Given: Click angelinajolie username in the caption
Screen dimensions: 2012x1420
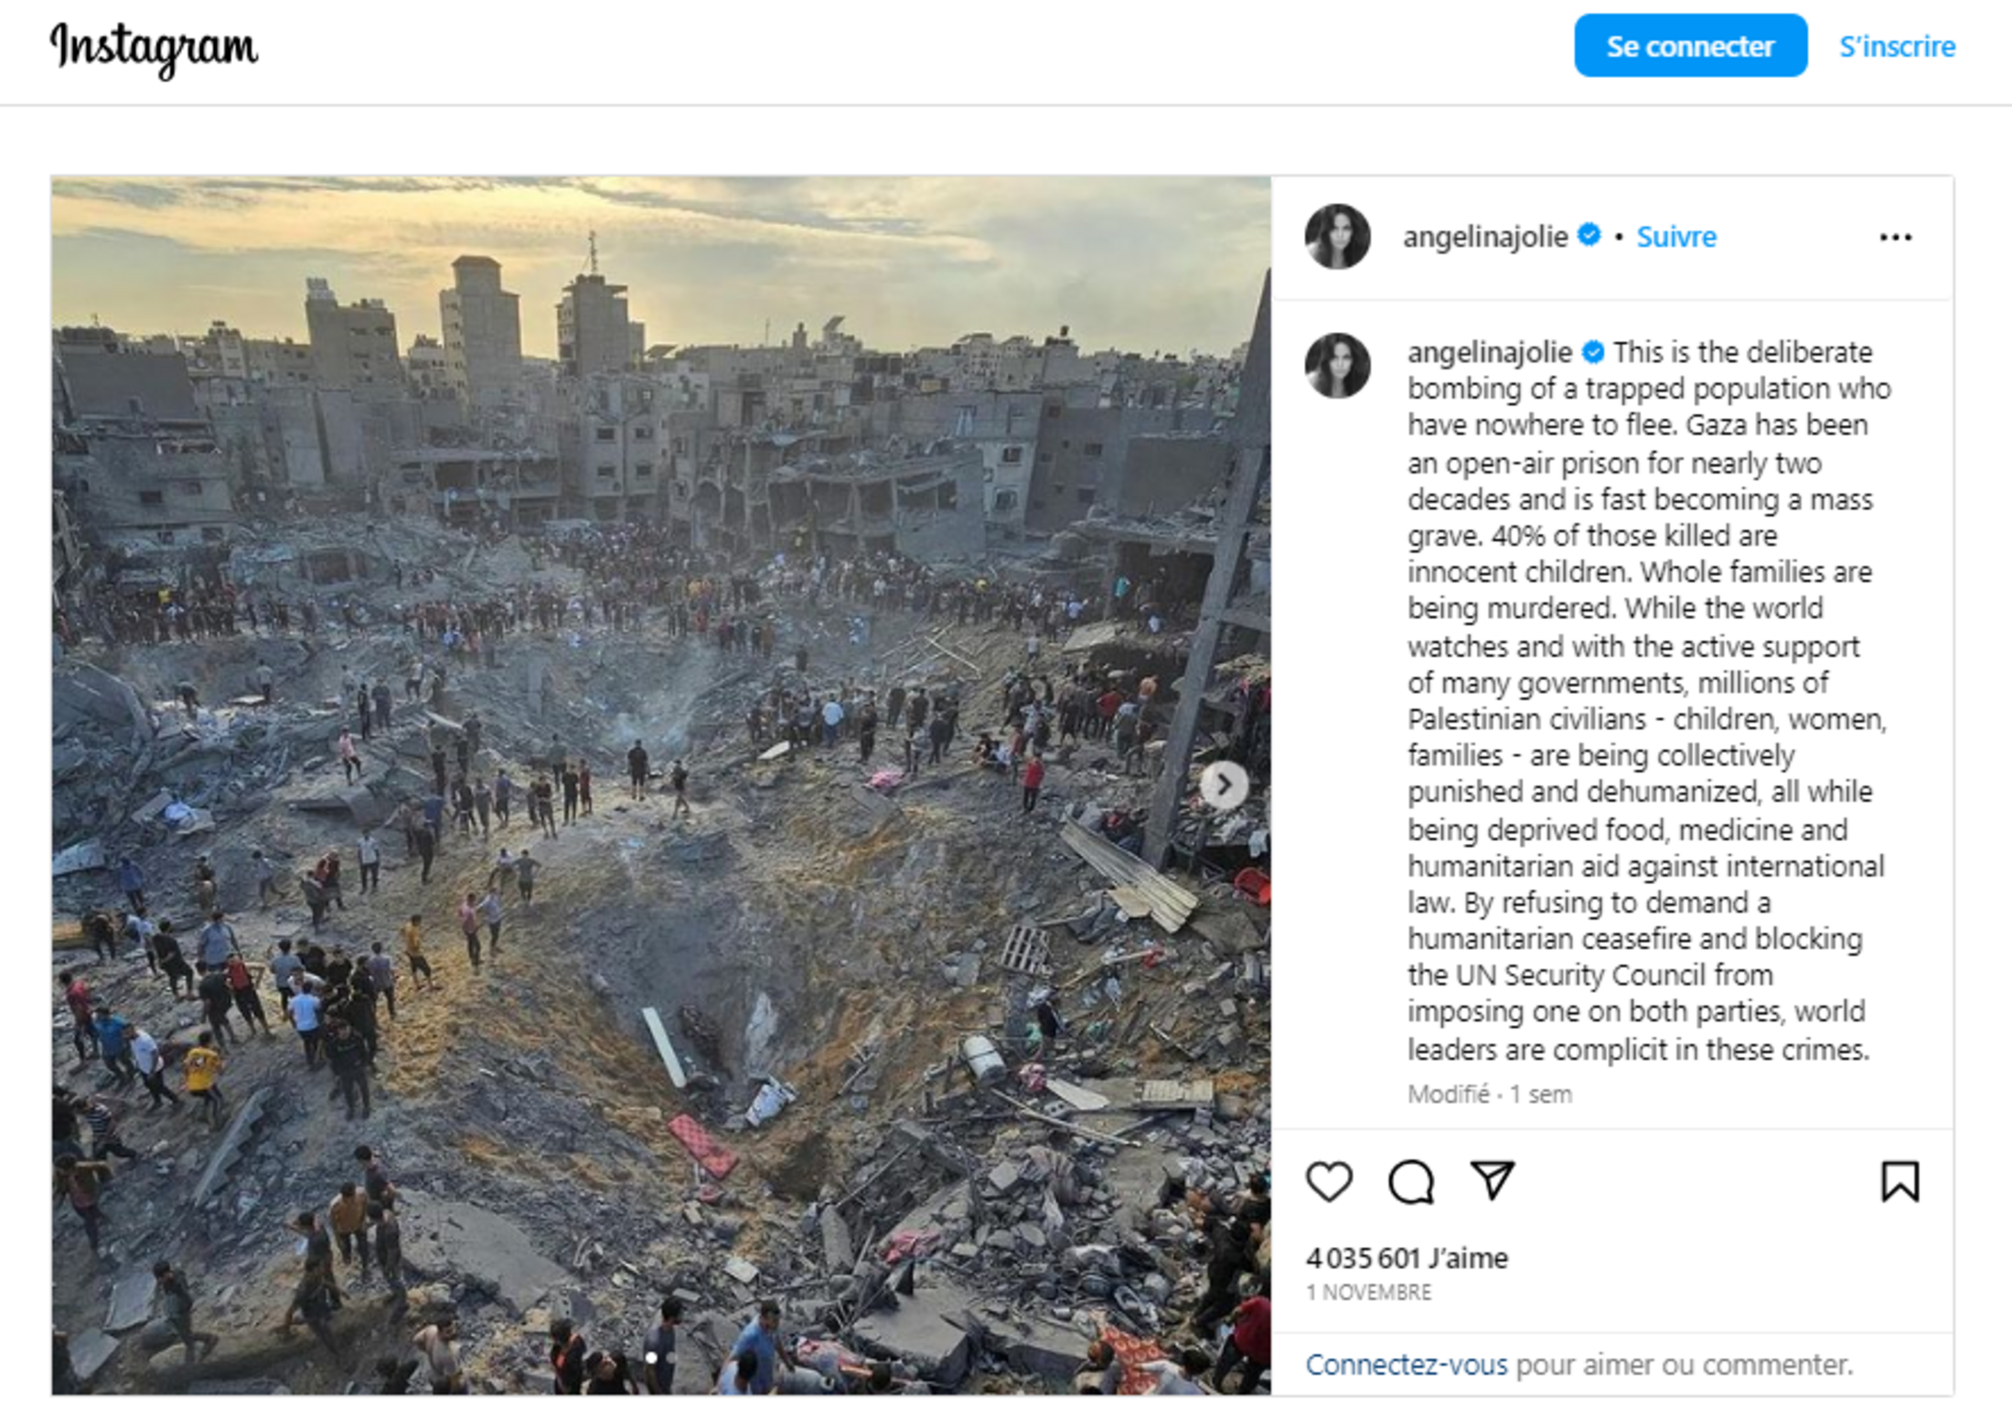Looking at the screenshot, I should point(1490,353).
